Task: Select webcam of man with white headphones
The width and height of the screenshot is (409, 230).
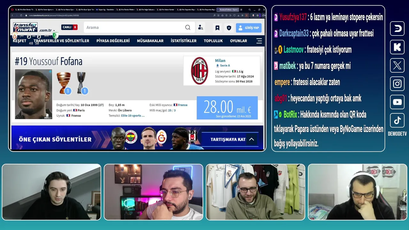Action: 358,192
